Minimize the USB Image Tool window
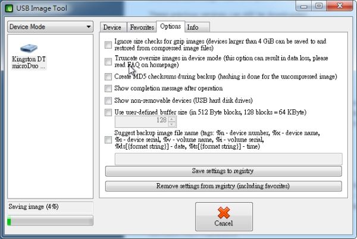The width and height of the screenshot is (357, 239). coord(303,6)
